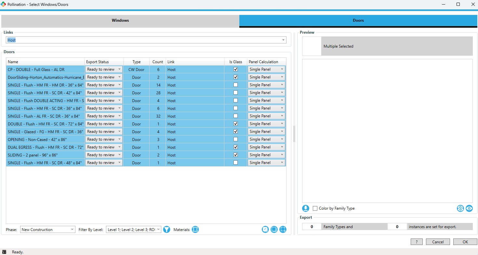
Task: Select the Doors tab
Action: [x=358, y=20]
